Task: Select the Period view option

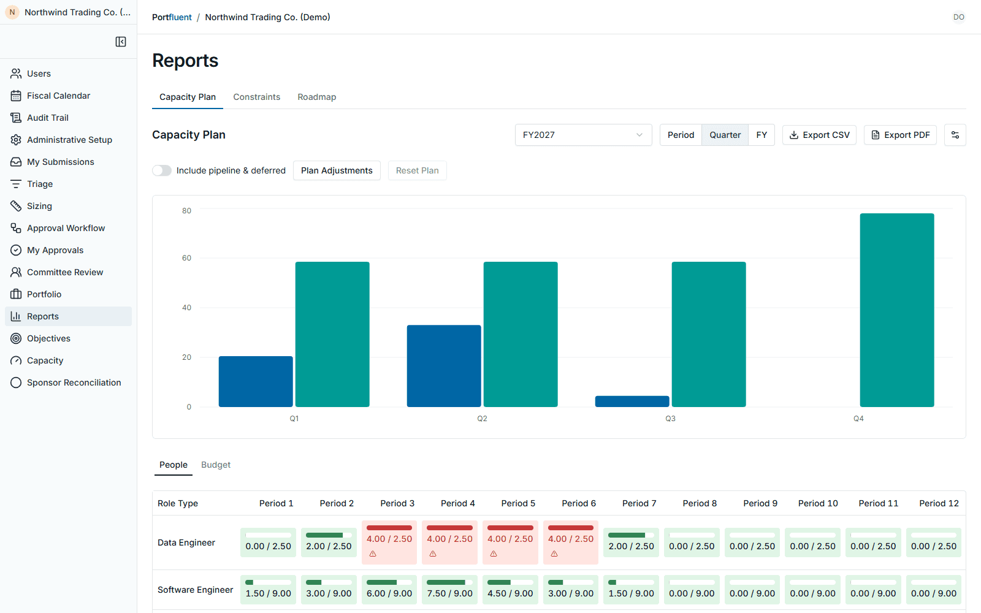Action: (681, 135)
